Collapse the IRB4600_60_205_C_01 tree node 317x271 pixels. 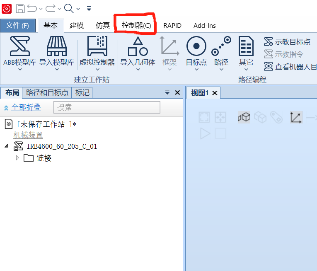point(7,145)
